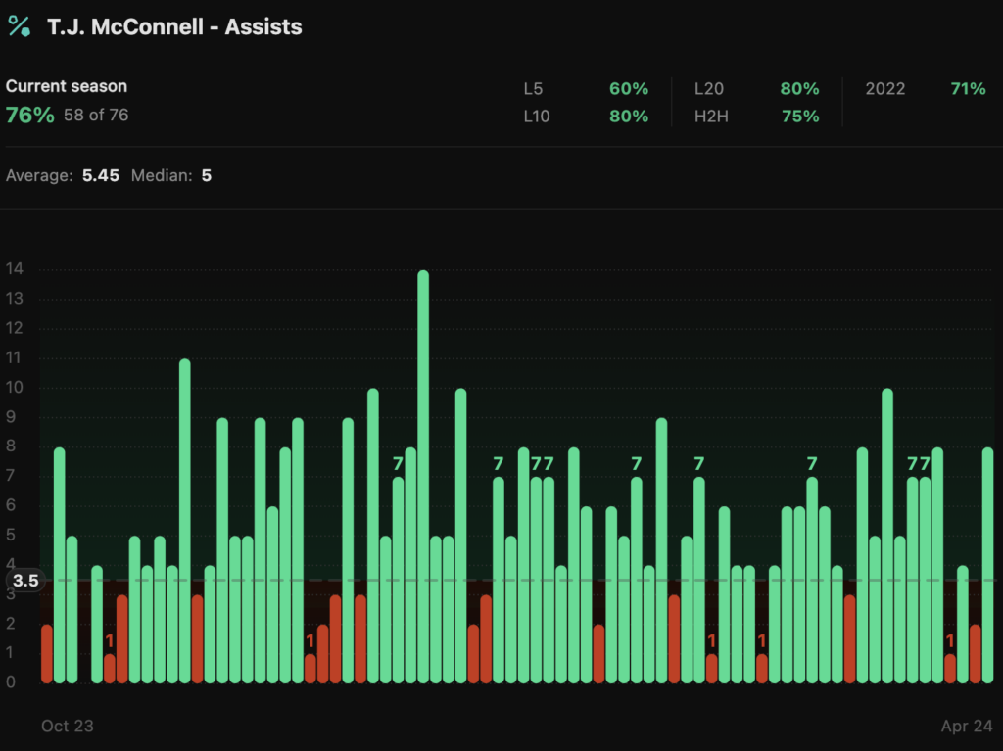Click the L20 label
The width and height of the screenshot is (1003, 751).
709,89
